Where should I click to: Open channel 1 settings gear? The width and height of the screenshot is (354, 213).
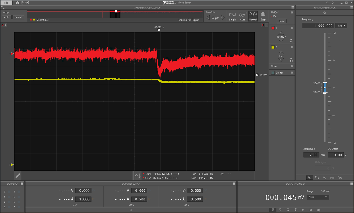(292, 28)
